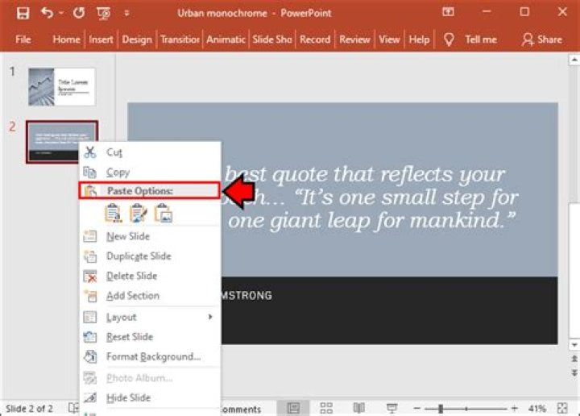Paste keeping source formatting icon
Viewport: 580px width, 416px height.
pyautogui.click(x=139, y=213)
